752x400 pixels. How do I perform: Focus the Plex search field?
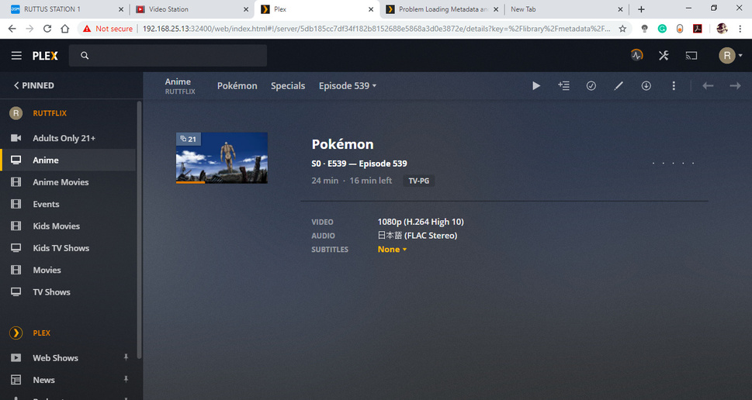(168, 56)
